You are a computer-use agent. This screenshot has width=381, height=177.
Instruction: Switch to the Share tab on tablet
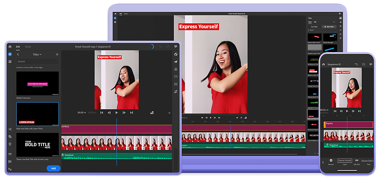(28, 47)
